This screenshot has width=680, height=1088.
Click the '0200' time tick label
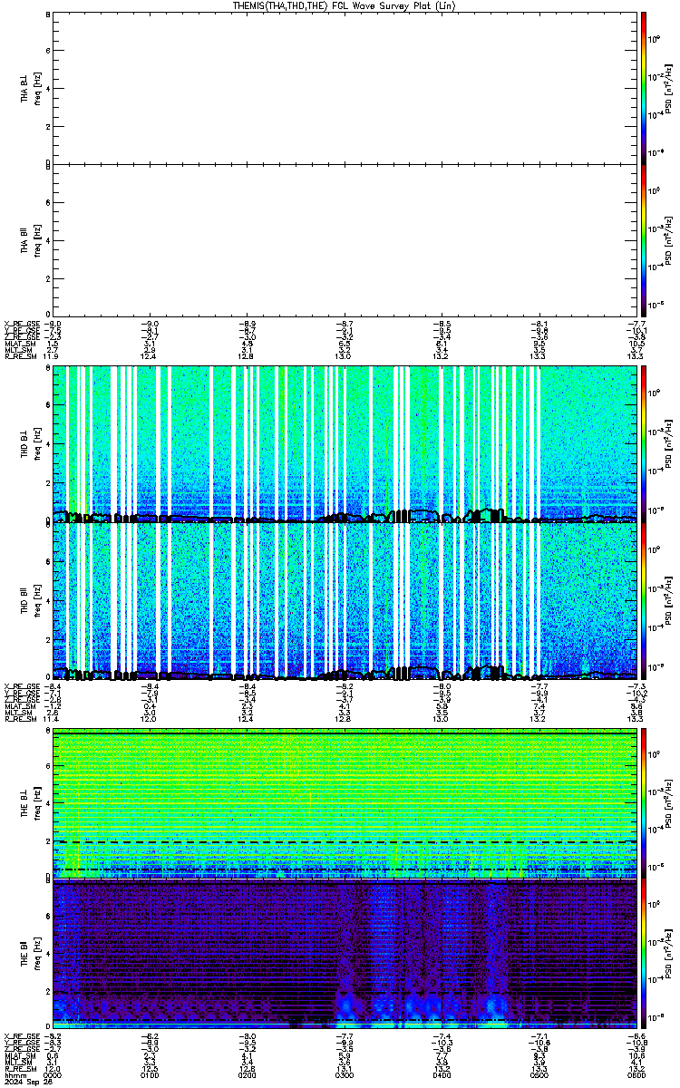pyautogui.click(x=248, y=1076)
